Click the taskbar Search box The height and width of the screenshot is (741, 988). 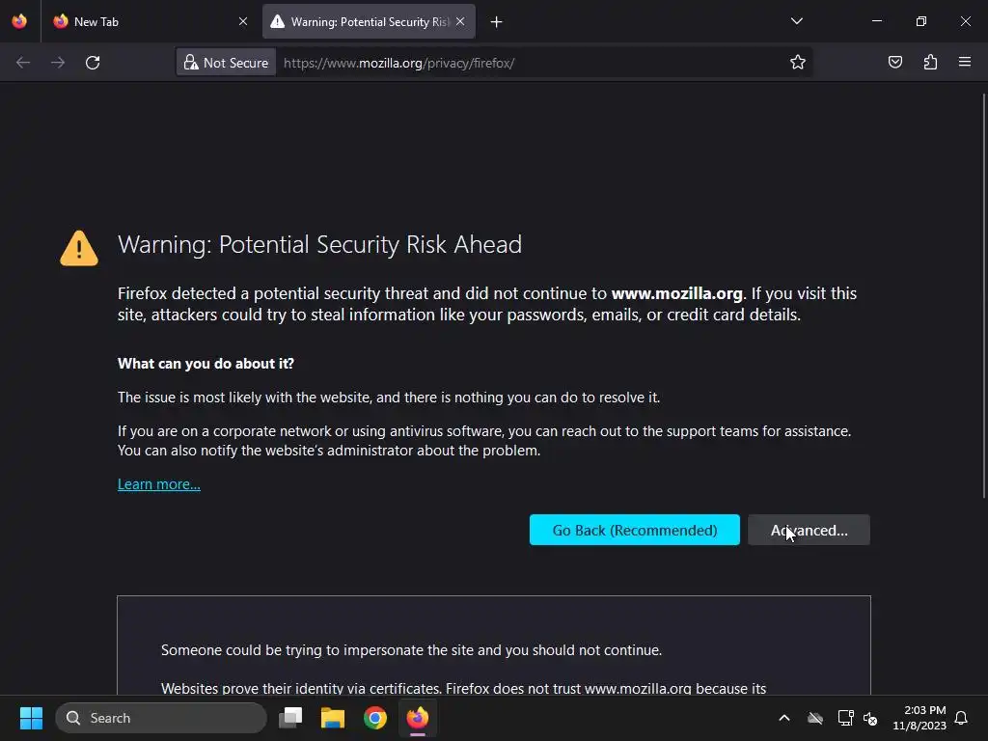tap(161, 718)
